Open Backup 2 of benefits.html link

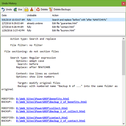(51, 102)
